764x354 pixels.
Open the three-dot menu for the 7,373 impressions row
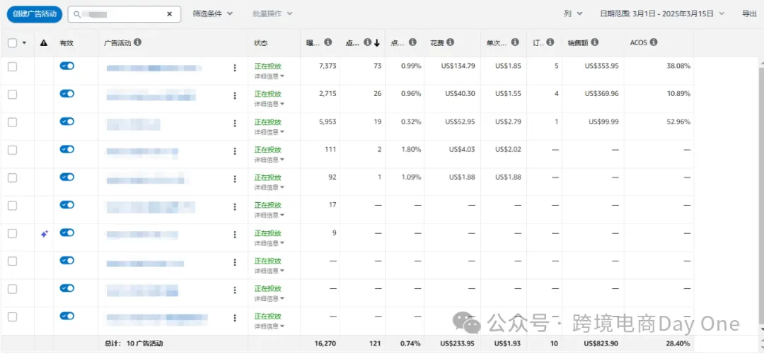tap(235, 68)
